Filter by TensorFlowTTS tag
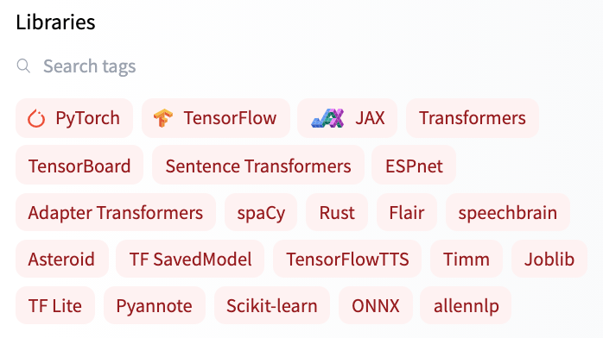The height and width of the screenshot is (338, 603). click(347, 259)
